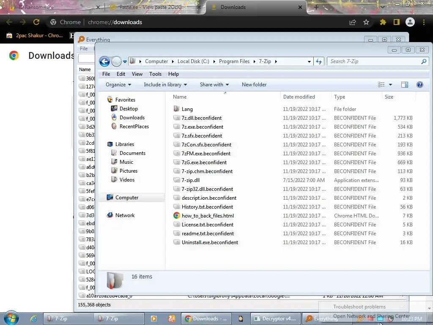The image size is (433, 325).
Task: Select Uninstall.exe.beconfident file
Action: (x=210, y=242)
